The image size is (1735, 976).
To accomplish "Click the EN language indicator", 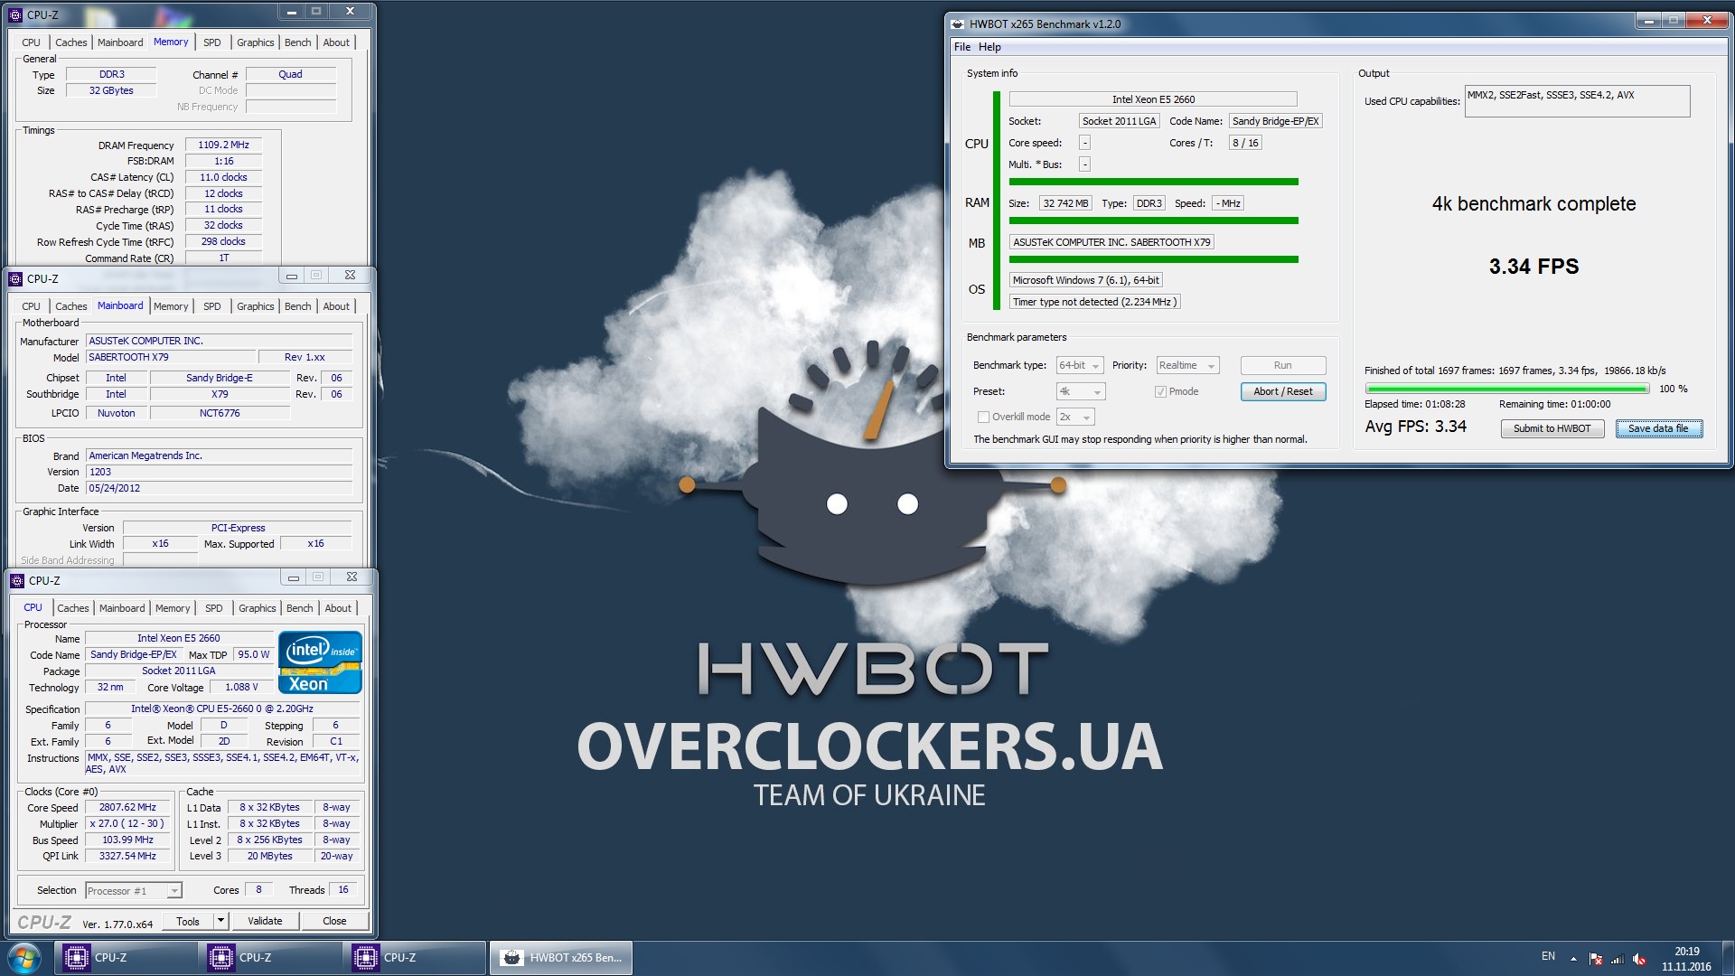I will pos(1548,956).
